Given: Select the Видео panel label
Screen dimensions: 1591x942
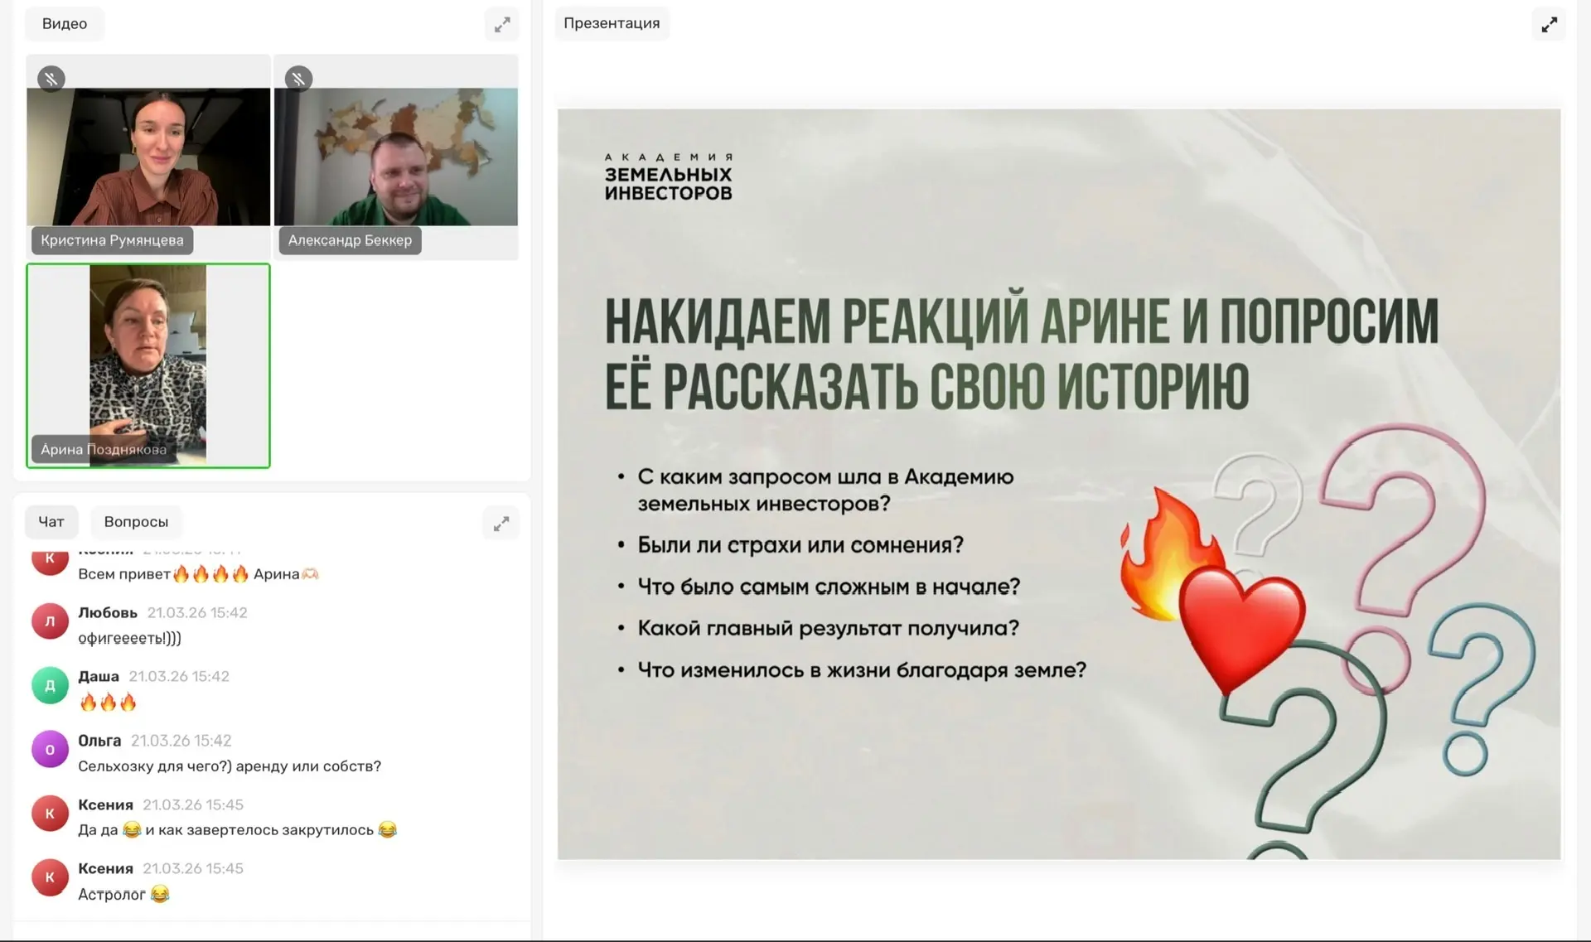Looking at the screenshot, I should 65,24.
